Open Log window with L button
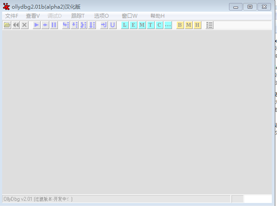The height and width of the screenshot is (206, 277). pyautogui.click(x=125, y=25)
